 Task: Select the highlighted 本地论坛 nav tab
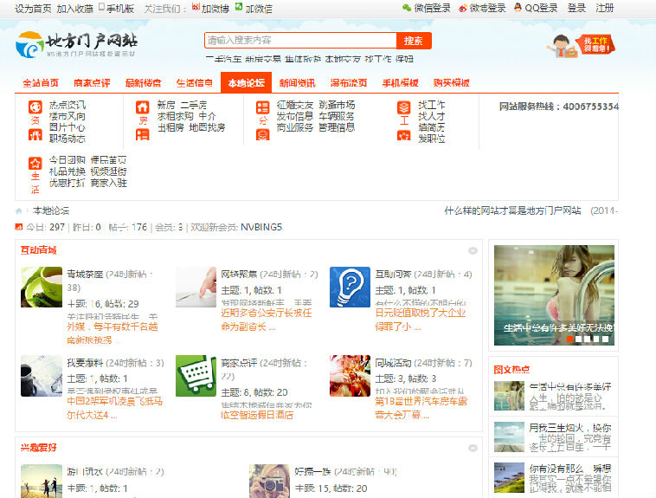pos(246,82)
